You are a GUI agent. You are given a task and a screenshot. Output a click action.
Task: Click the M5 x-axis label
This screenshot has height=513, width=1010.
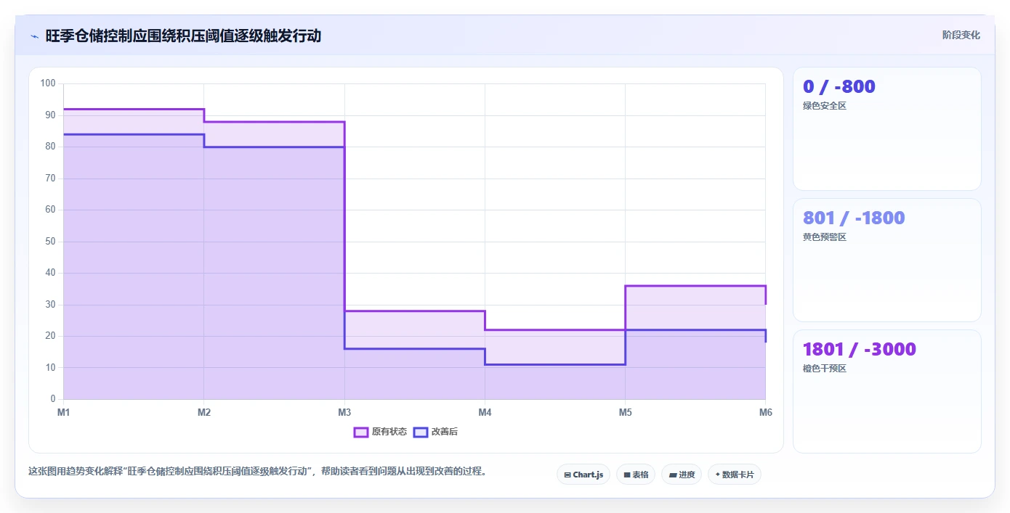click(625, 412)
